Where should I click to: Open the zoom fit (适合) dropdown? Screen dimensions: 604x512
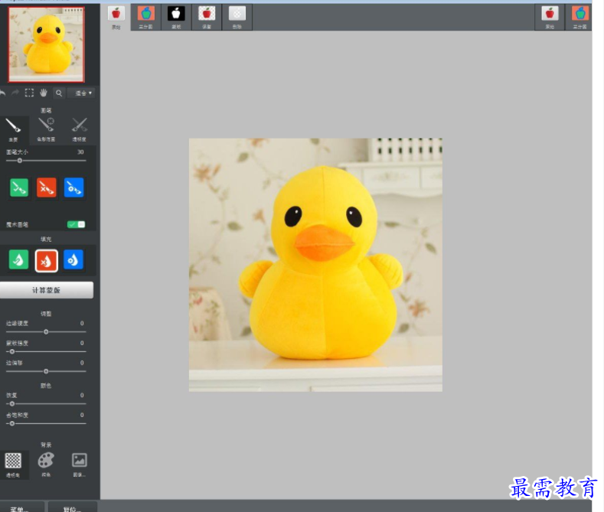[x=83, y=93]
